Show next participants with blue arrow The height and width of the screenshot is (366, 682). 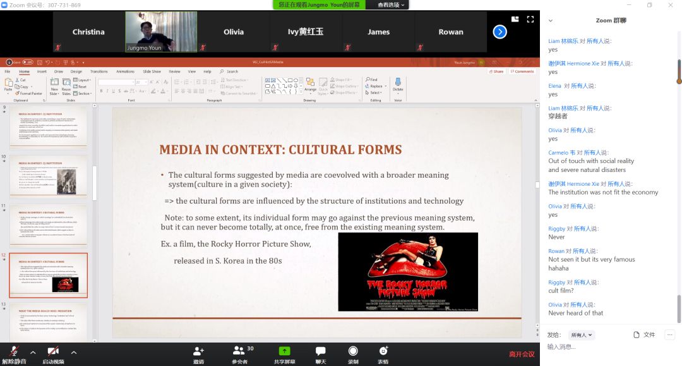click(x=500, y=32)
